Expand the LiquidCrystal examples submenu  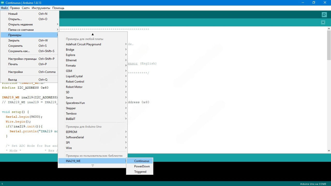pyautogui.click(x=74, y=76)
